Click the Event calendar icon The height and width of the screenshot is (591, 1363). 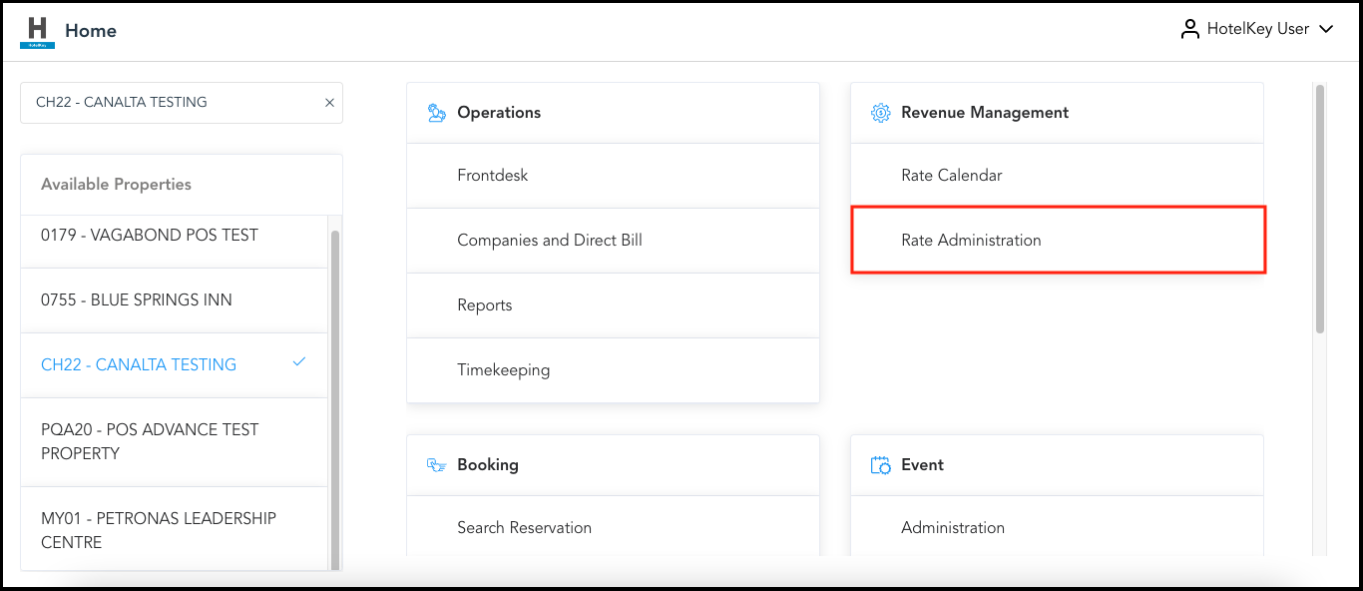coord(880,465)
